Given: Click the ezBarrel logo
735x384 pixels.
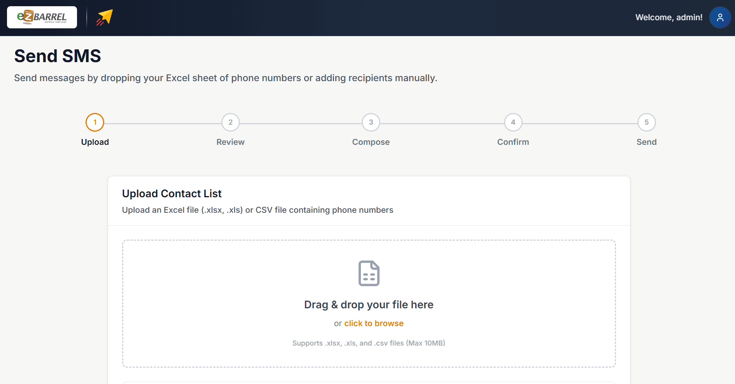Looking at the screenshot, I should point(42,17).
